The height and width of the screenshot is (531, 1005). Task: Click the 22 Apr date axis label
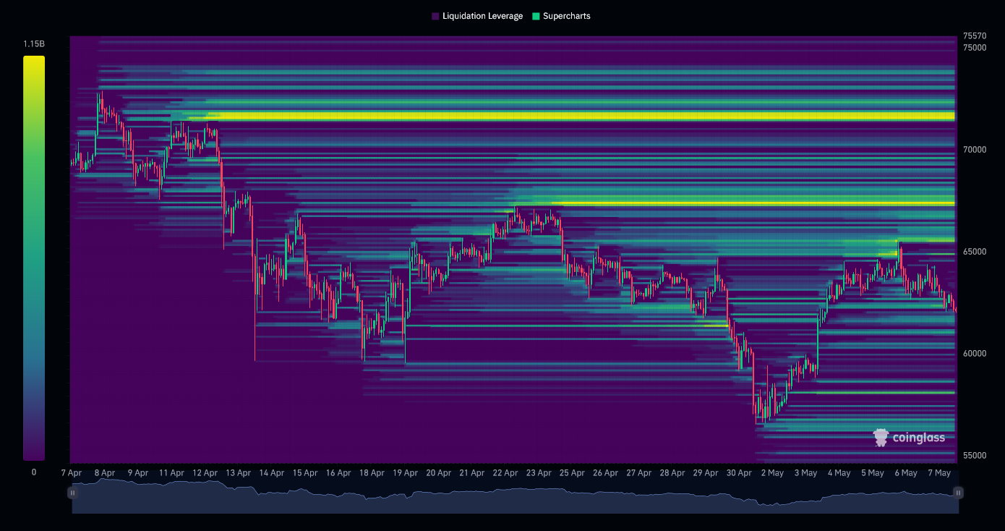pyautogui.click(x=505, y=473)
